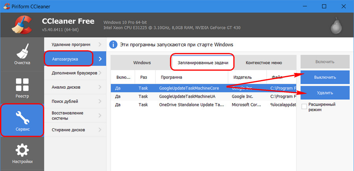Click chevron next to Дополнения браузеров
The height and width of the screenshot is (171, 354).
point(100,73)
